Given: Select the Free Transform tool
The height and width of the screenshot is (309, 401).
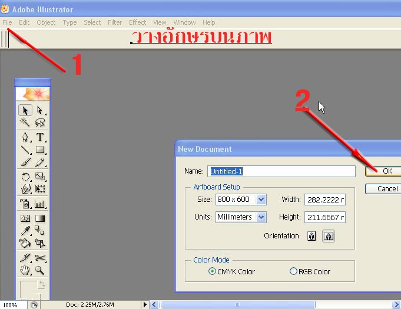Looking at the screenshot, I should 39,189.
